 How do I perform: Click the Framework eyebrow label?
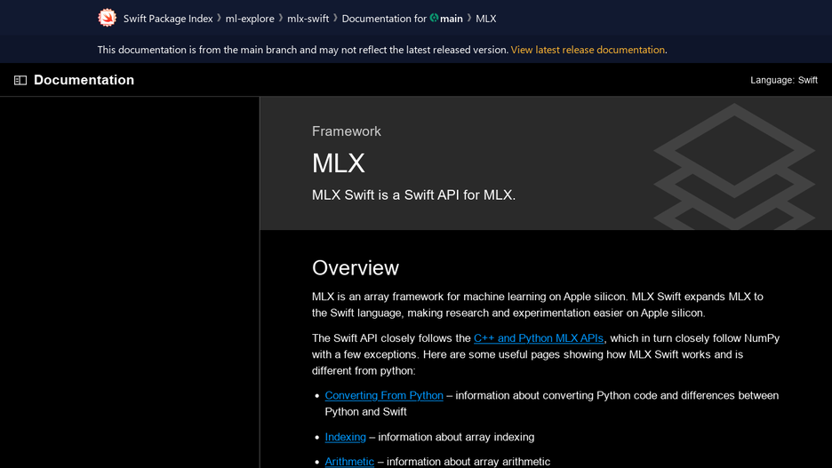coord(346,131)
